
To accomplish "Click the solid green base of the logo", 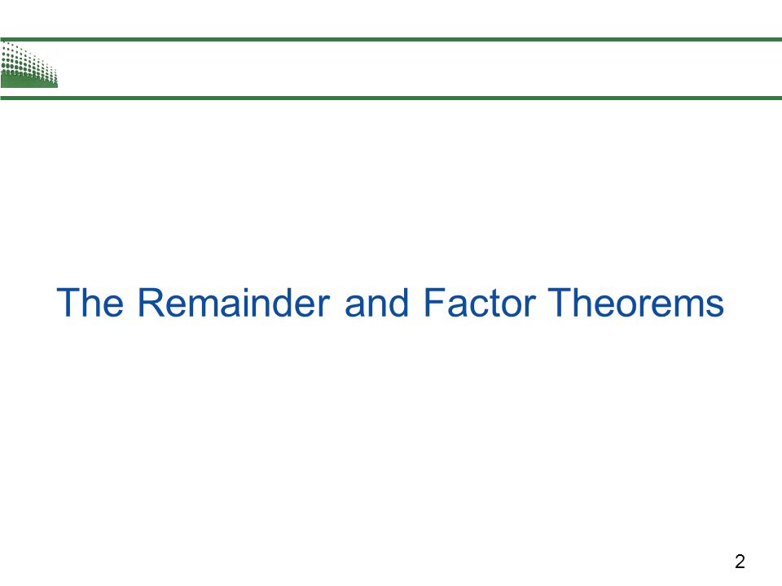I will coord(29,82).
